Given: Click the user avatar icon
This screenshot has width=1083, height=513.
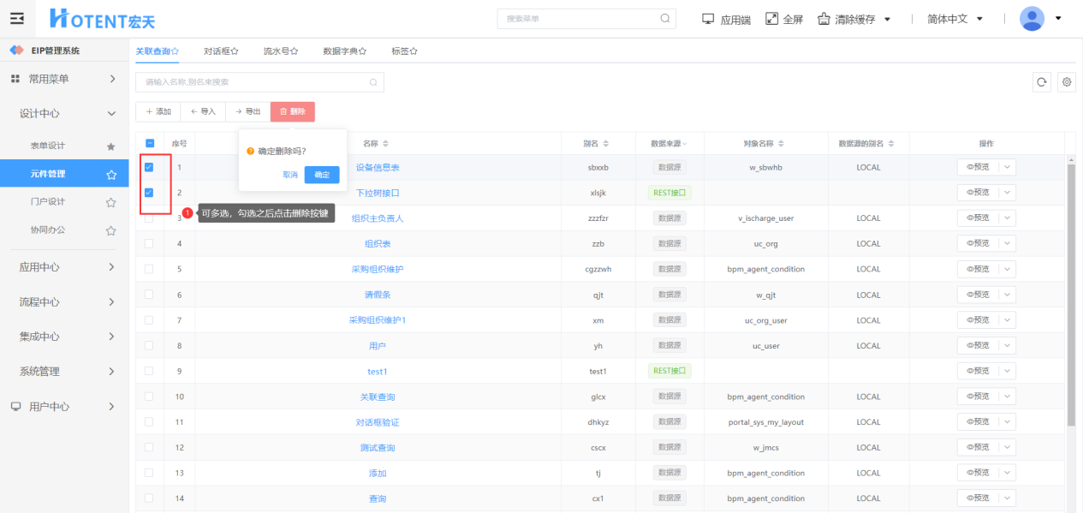Looking at the screenshot, I should [x=1032, y=19].
